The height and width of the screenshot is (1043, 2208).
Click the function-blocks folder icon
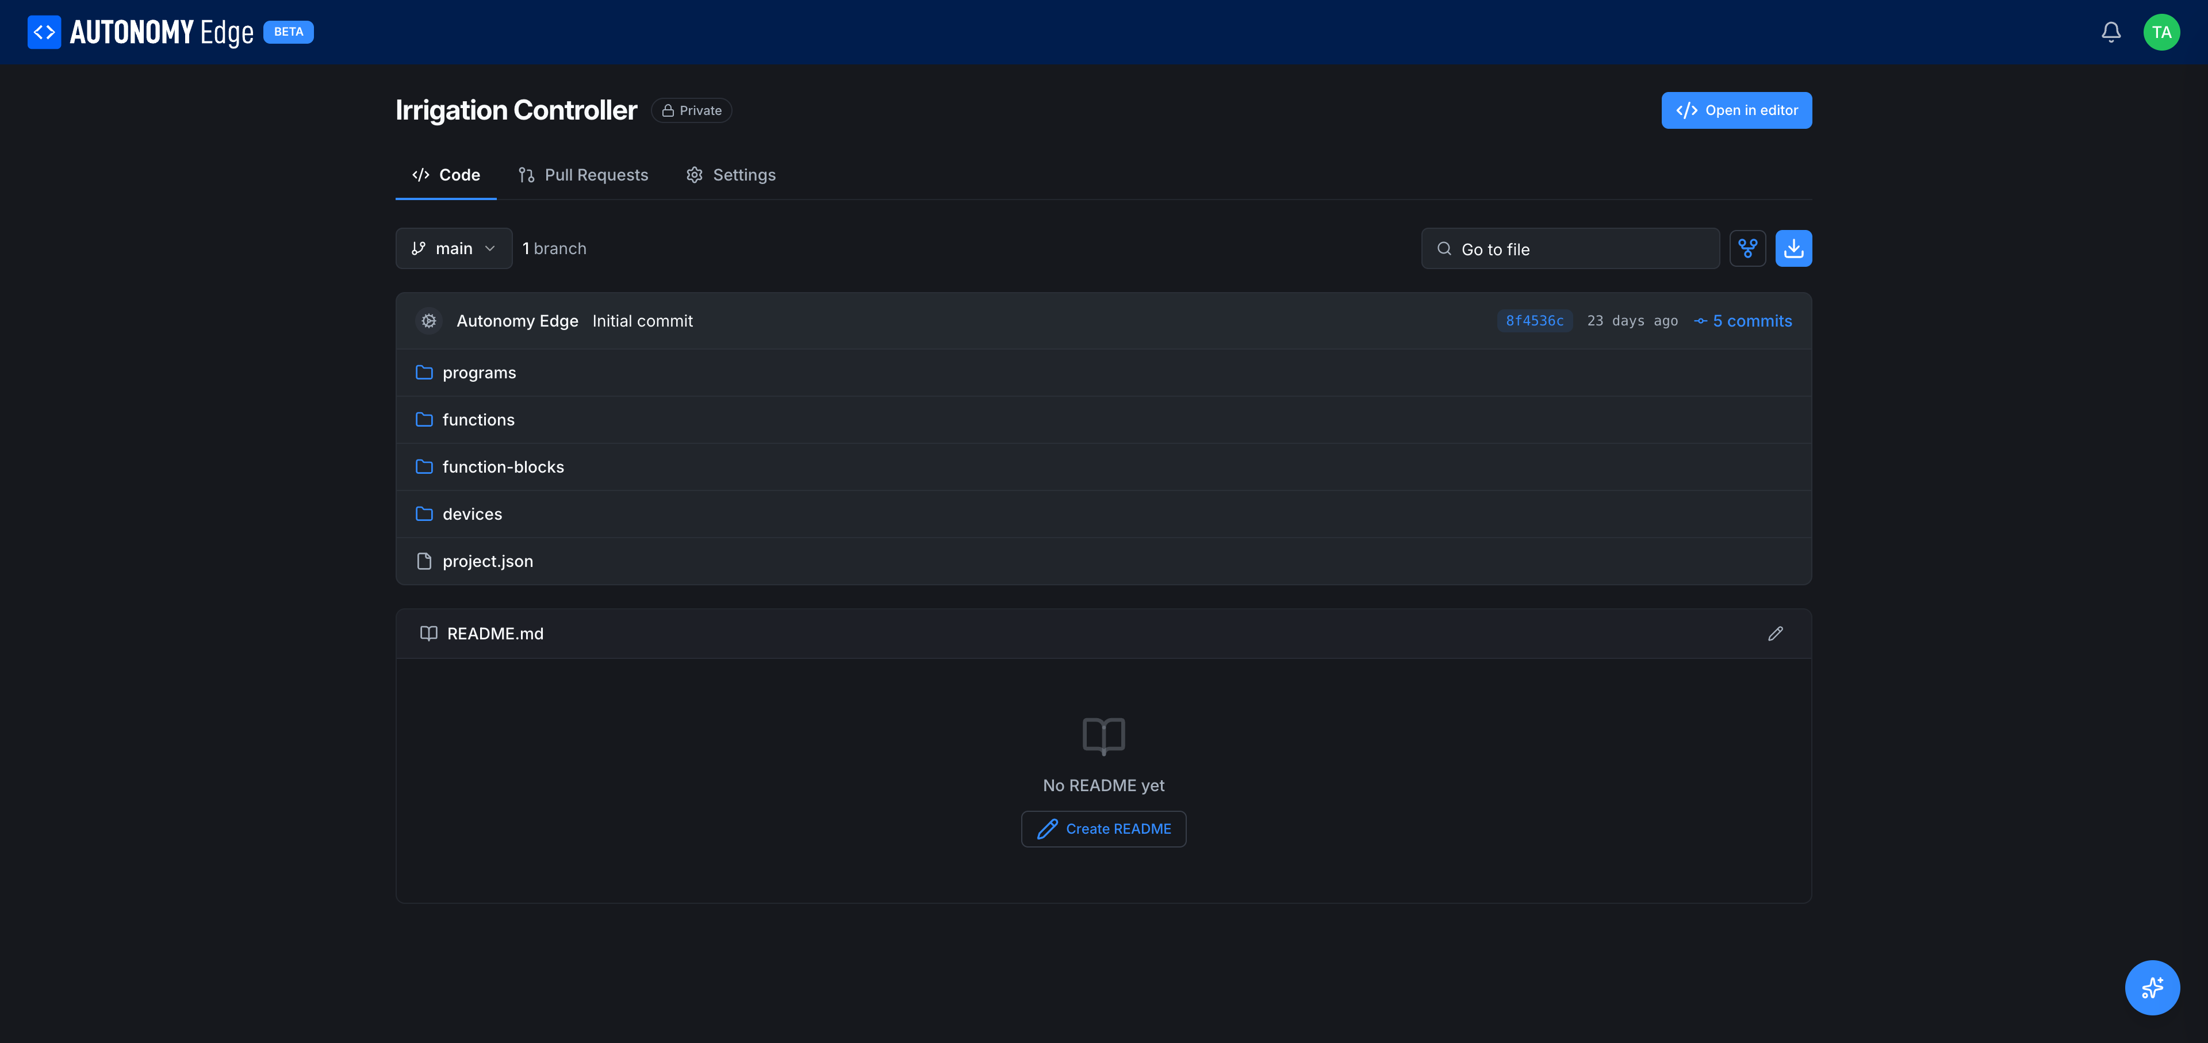[x=423, y=466]
